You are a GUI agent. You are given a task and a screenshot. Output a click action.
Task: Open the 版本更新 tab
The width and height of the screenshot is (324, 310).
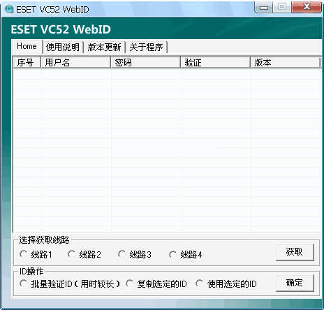[x=105, y=47]
